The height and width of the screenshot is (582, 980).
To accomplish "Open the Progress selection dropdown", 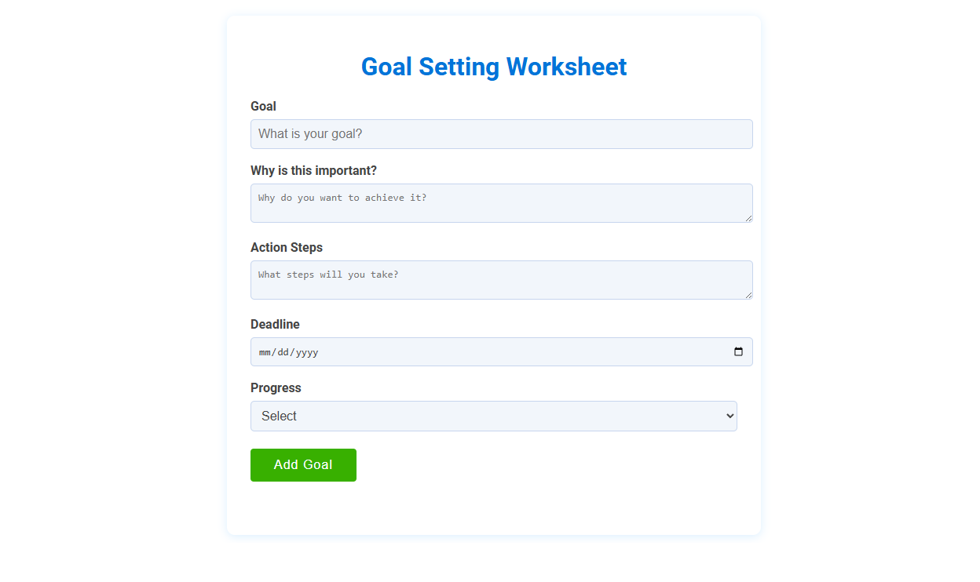I will pyautogui.click(x=493, y=416).
